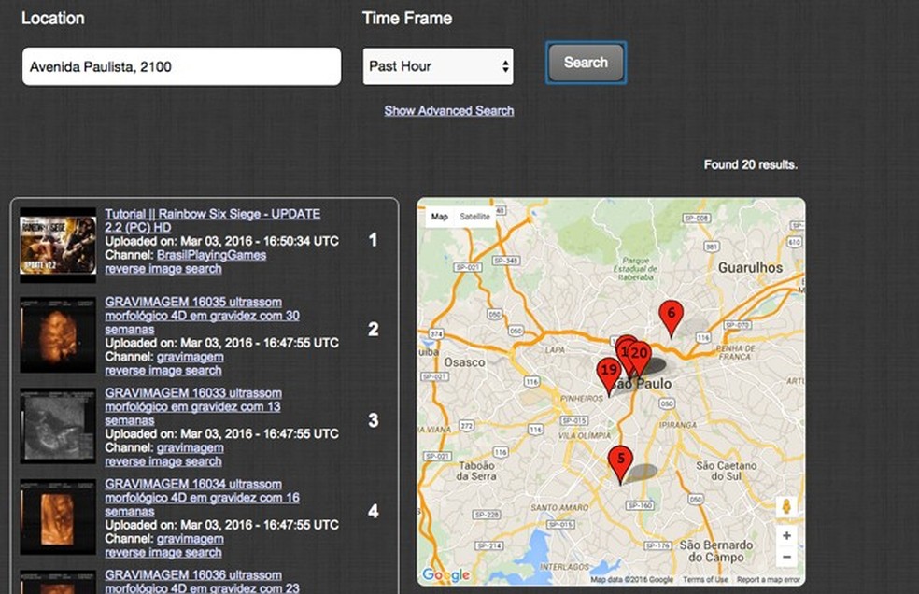
Task: Open the GRAVIMAGEM 16035 ultrassom video link
Action: tap(203, 316)
